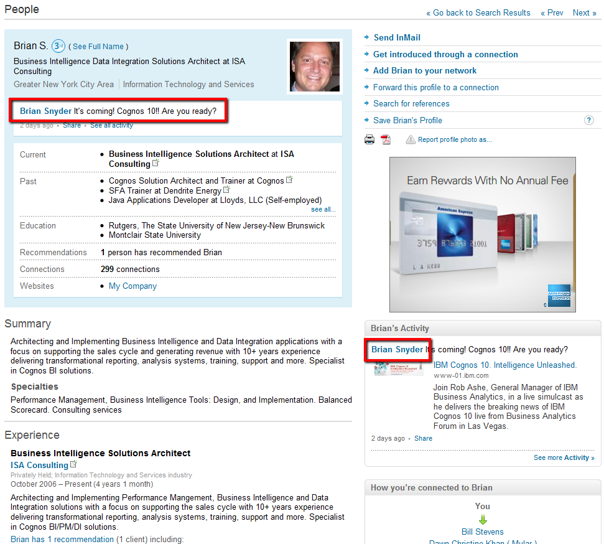Go to Next profile
This screenshot has height=544, width=604.
584,12
